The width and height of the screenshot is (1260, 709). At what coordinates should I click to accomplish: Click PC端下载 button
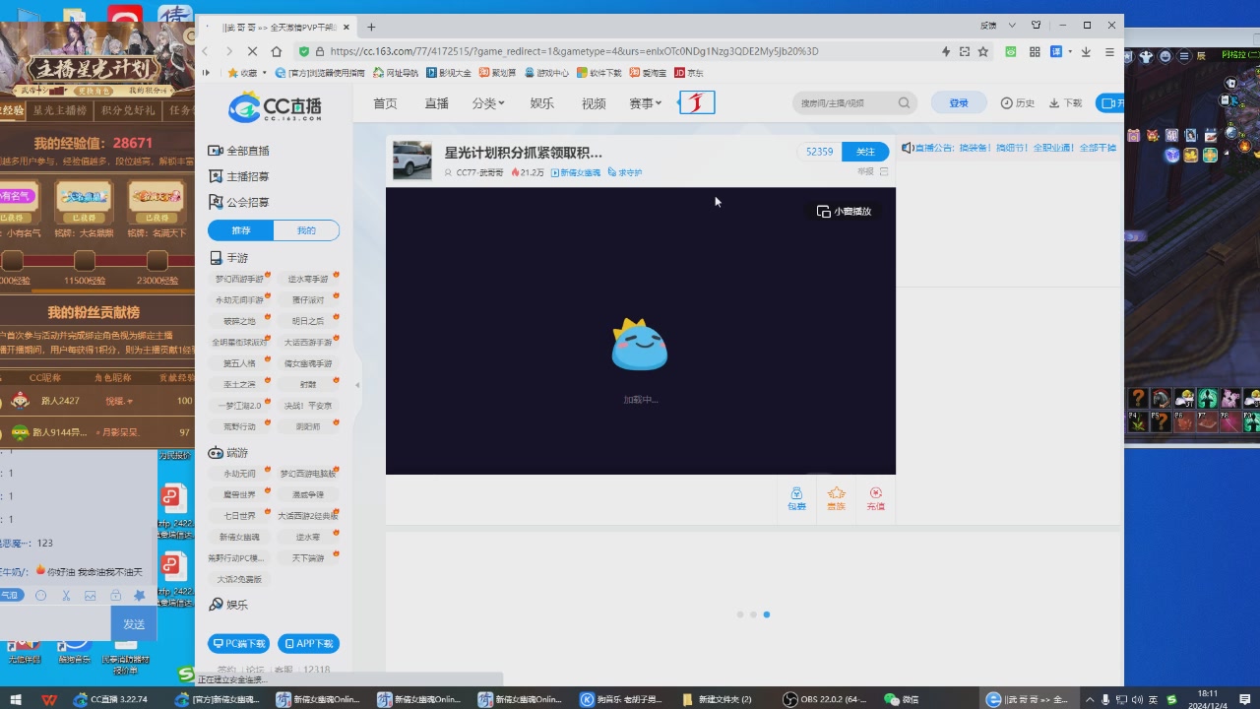click(x=238, y=643)
